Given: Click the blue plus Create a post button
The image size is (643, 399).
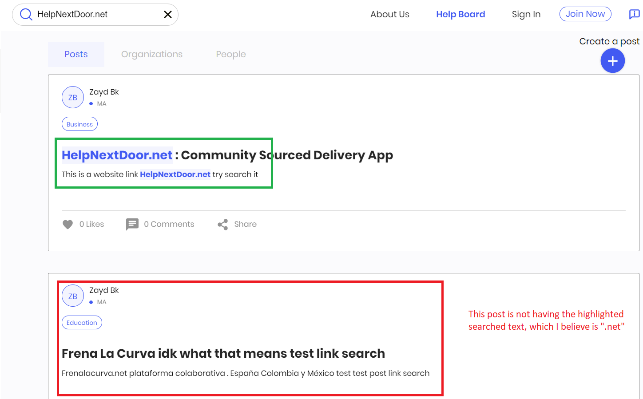Looking at the screenshot, I should tap(613, 61).
